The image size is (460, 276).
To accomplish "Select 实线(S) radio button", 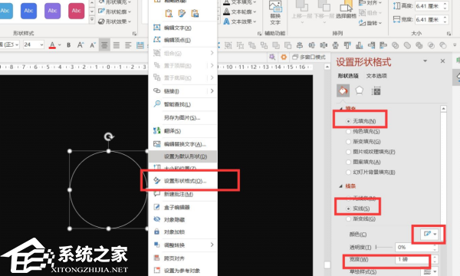I will [349, 209].
